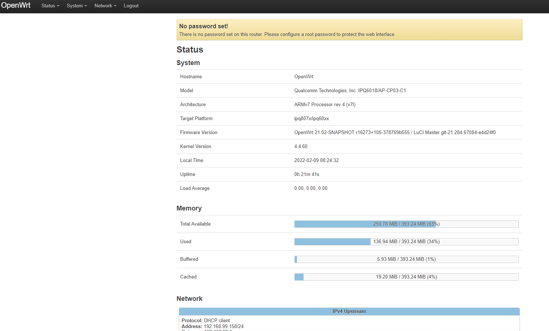Image resolution: width=549 pixels, height=331 pixels.
Task: Click the Total Available memory bar
Action: (406, 224)
